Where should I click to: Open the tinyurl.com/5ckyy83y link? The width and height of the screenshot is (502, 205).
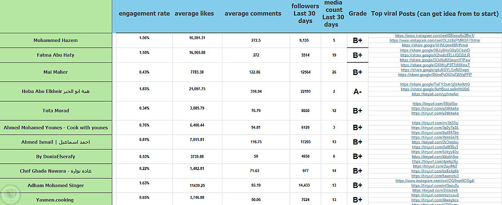click(x=435, y=152)
